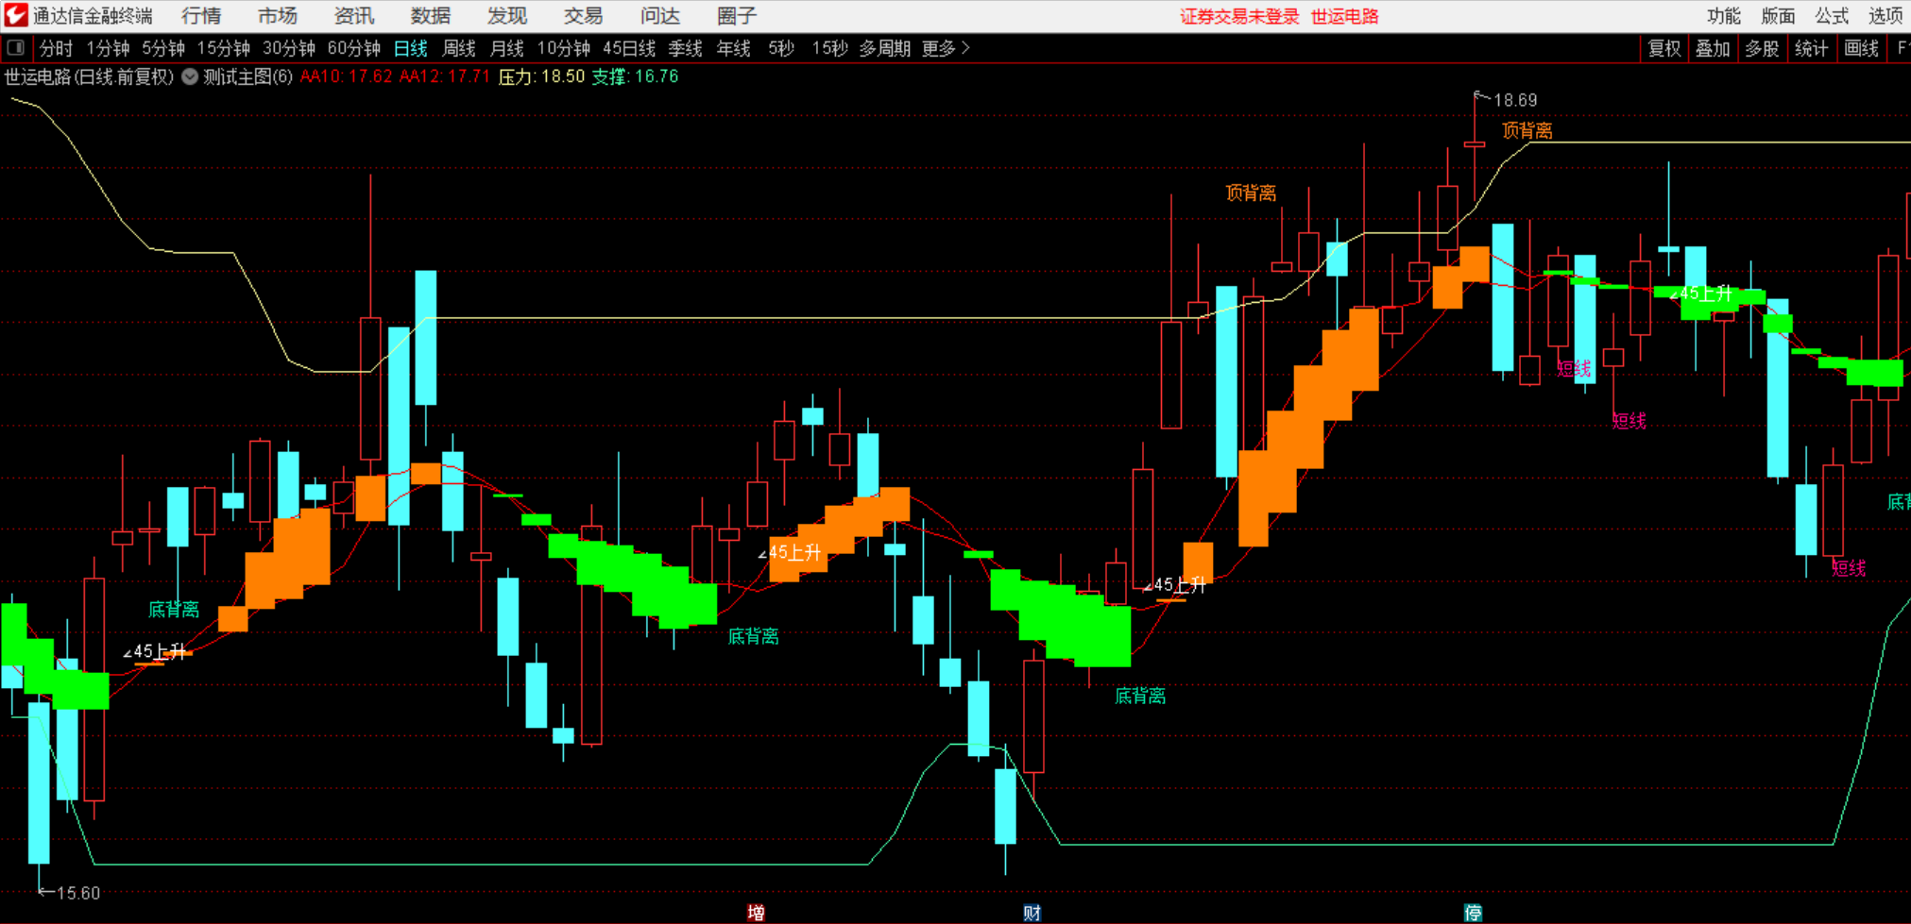Open the 行情 menu
Screen dimensions: 1911x924
click(201, 16)
